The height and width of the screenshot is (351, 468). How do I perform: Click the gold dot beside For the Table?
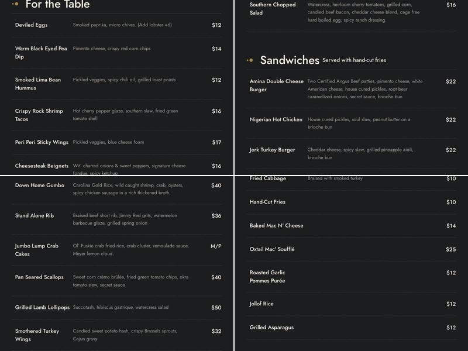[x=15, y=4]
